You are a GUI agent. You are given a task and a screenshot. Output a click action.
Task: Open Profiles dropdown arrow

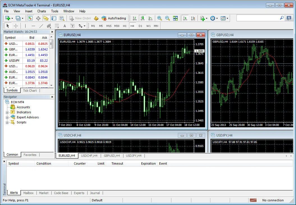tap(23, 18)
